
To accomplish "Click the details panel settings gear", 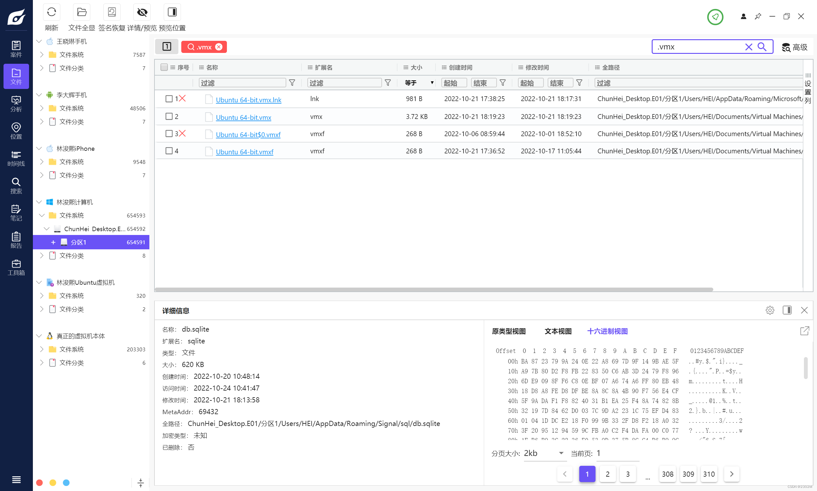I will (x=770, y=310).
